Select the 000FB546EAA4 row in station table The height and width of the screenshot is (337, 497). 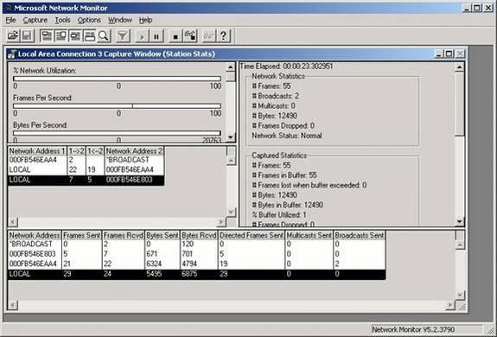(196, 264)
